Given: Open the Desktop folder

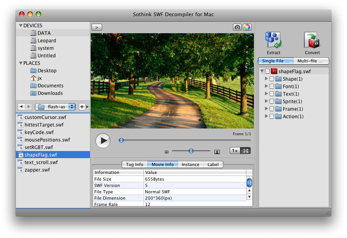Looking at the screenshot, I should (43, 71).
